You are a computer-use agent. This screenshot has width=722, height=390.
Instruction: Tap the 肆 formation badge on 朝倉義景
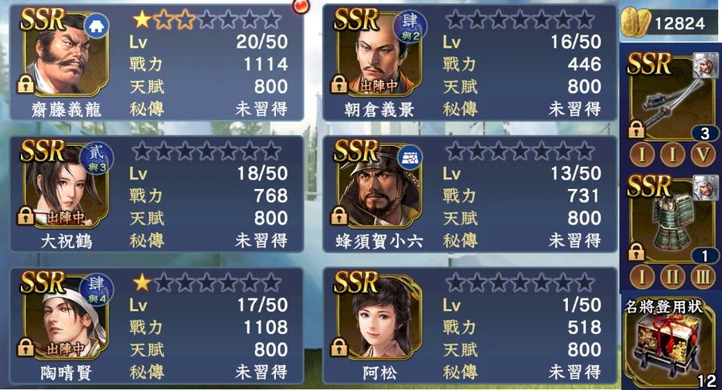click(x=410, y=26)
